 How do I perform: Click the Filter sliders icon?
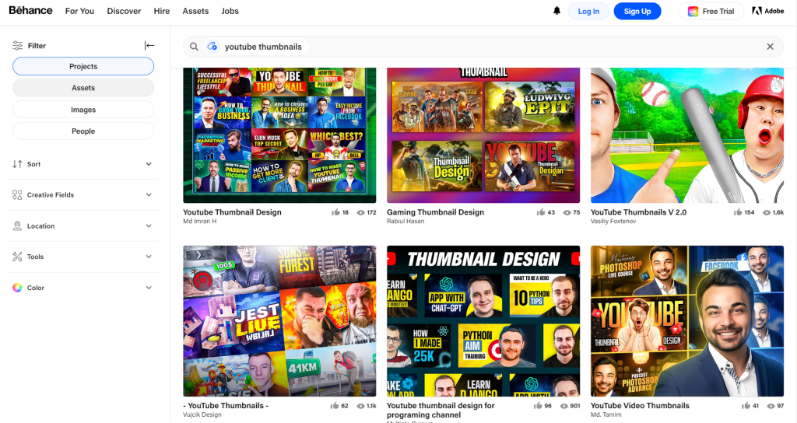click(17, 46)
